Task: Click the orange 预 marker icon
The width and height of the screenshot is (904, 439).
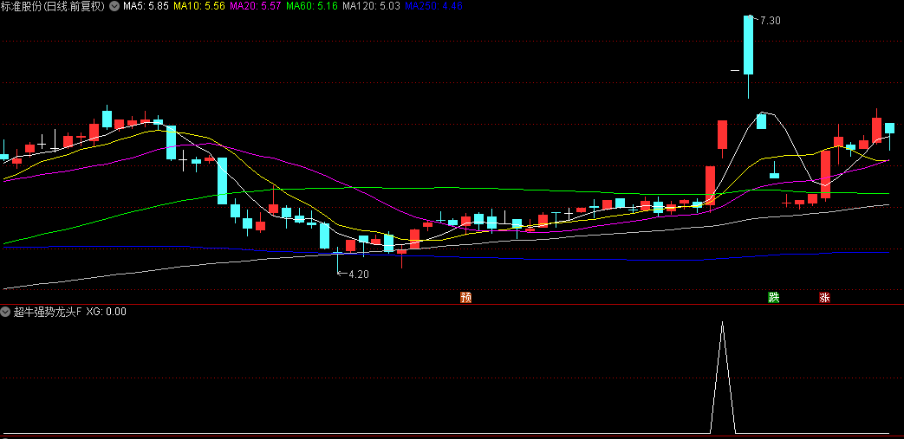Action: 465,297
